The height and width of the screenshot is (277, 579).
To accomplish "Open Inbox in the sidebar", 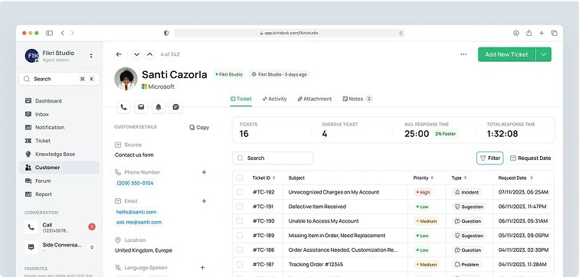I will (59, 114).
